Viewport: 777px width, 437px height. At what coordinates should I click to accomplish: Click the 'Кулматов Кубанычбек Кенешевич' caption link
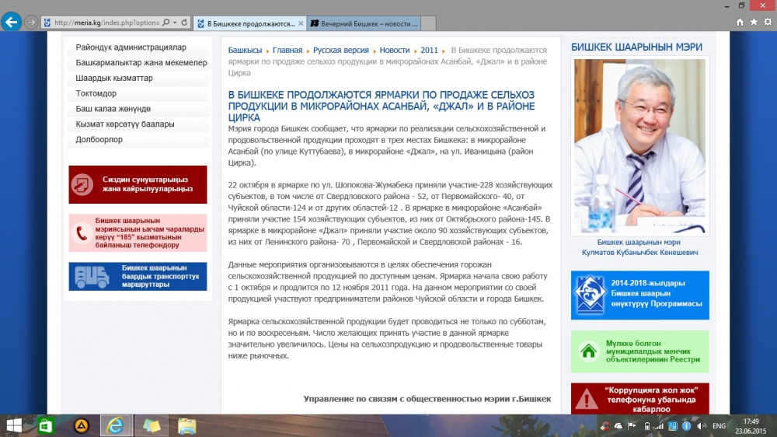[x=639, y=252]
